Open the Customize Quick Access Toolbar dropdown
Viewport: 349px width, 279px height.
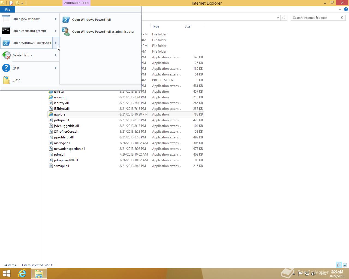tap(22, 3)
